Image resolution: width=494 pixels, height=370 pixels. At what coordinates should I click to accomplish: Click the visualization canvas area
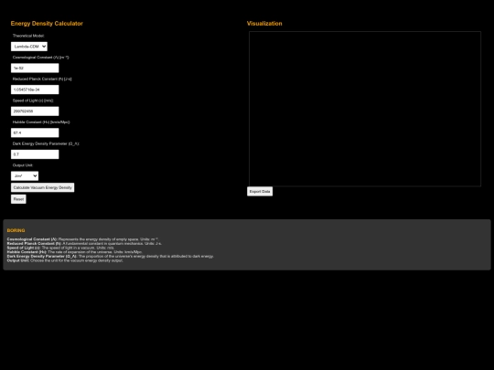tap(365, 109)
